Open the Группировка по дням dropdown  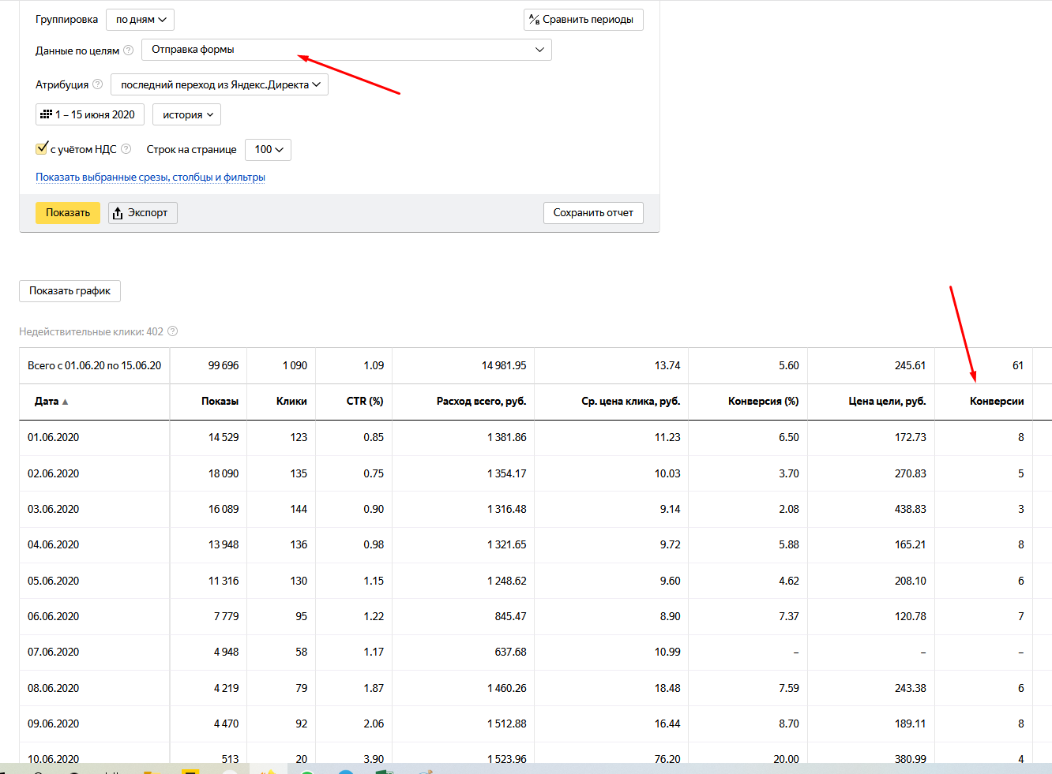[x=140, y=20]
